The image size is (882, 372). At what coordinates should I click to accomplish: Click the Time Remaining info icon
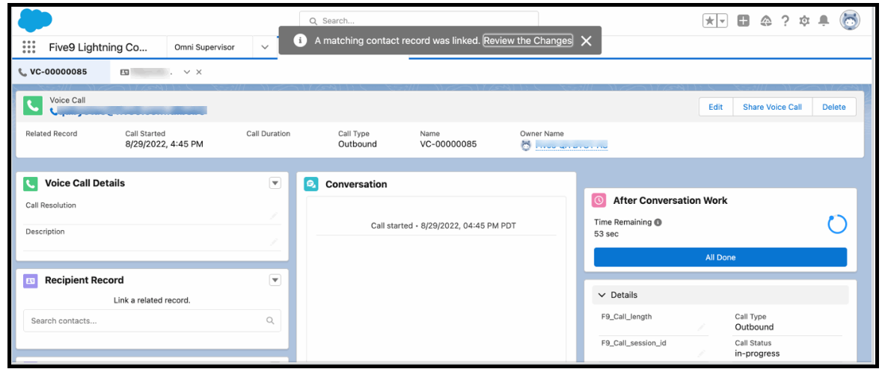[658, 222]
